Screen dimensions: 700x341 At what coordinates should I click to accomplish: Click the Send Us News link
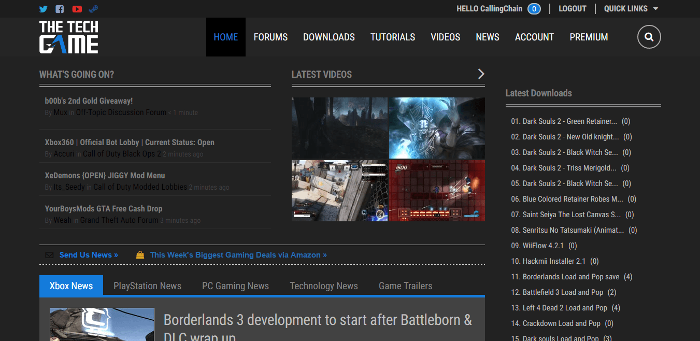(x=89, y=255)
